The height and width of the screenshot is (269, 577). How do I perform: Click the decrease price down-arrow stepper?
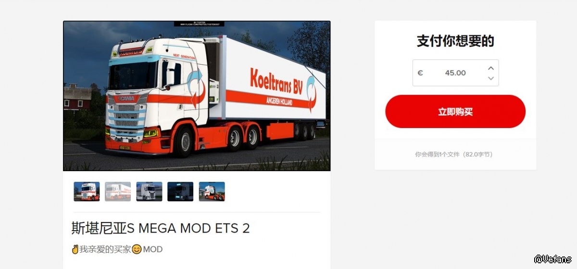click(x=491, y=78)
